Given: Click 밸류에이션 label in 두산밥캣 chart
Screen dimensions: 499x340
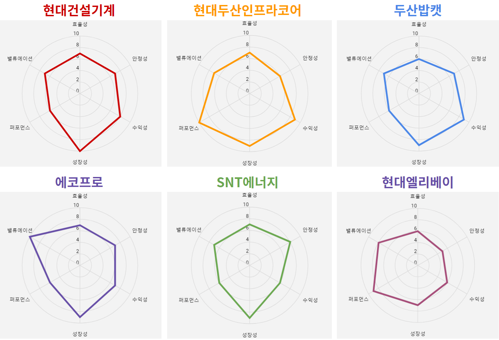Looking at the screenshot, I should click(359, 59).
